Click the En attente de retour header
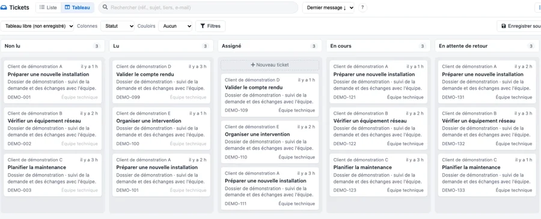541x219 pixels. [487, 46]
